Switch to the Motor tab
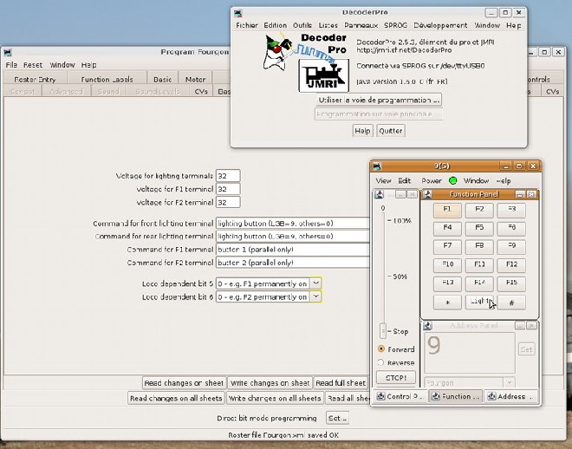572x449 pixels. click(x=195, y=79)
